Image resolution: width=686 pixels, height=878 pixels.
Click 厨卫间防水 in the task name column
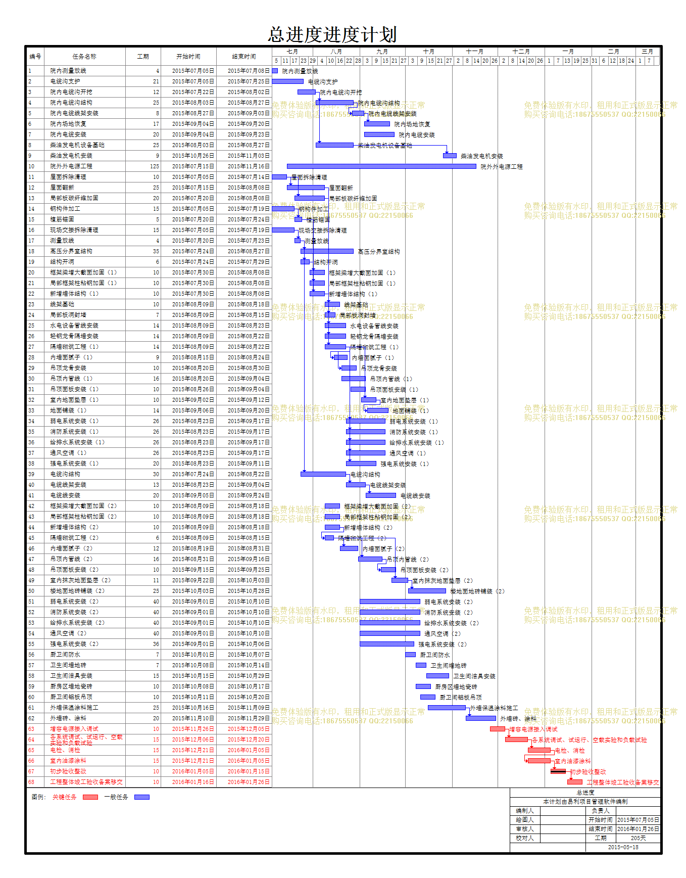(65, 655)
